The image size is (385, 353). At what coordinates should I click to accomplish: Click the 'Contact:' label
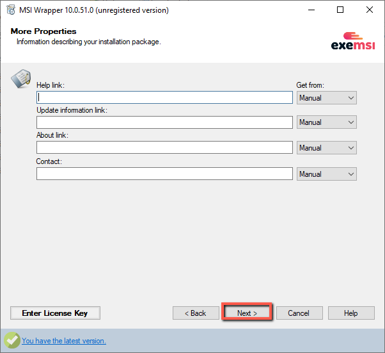(x=49, y=161)
